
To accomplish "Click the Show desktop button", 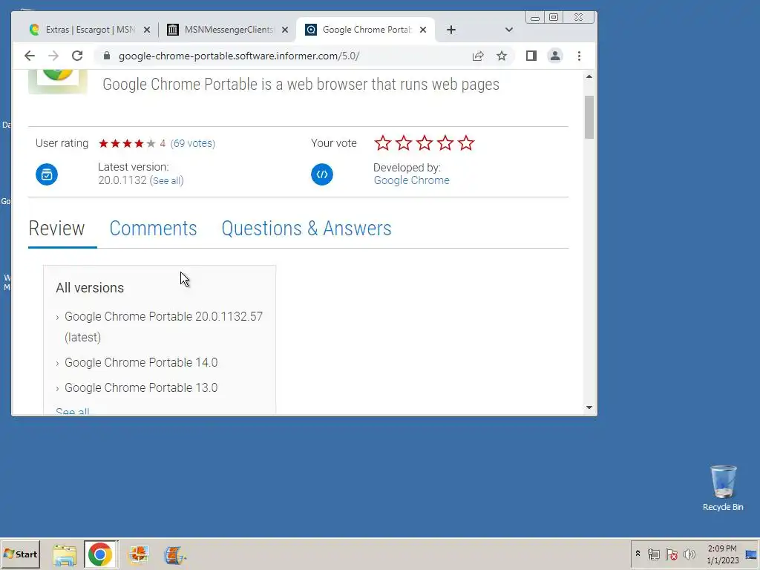I will coord(752,554).
